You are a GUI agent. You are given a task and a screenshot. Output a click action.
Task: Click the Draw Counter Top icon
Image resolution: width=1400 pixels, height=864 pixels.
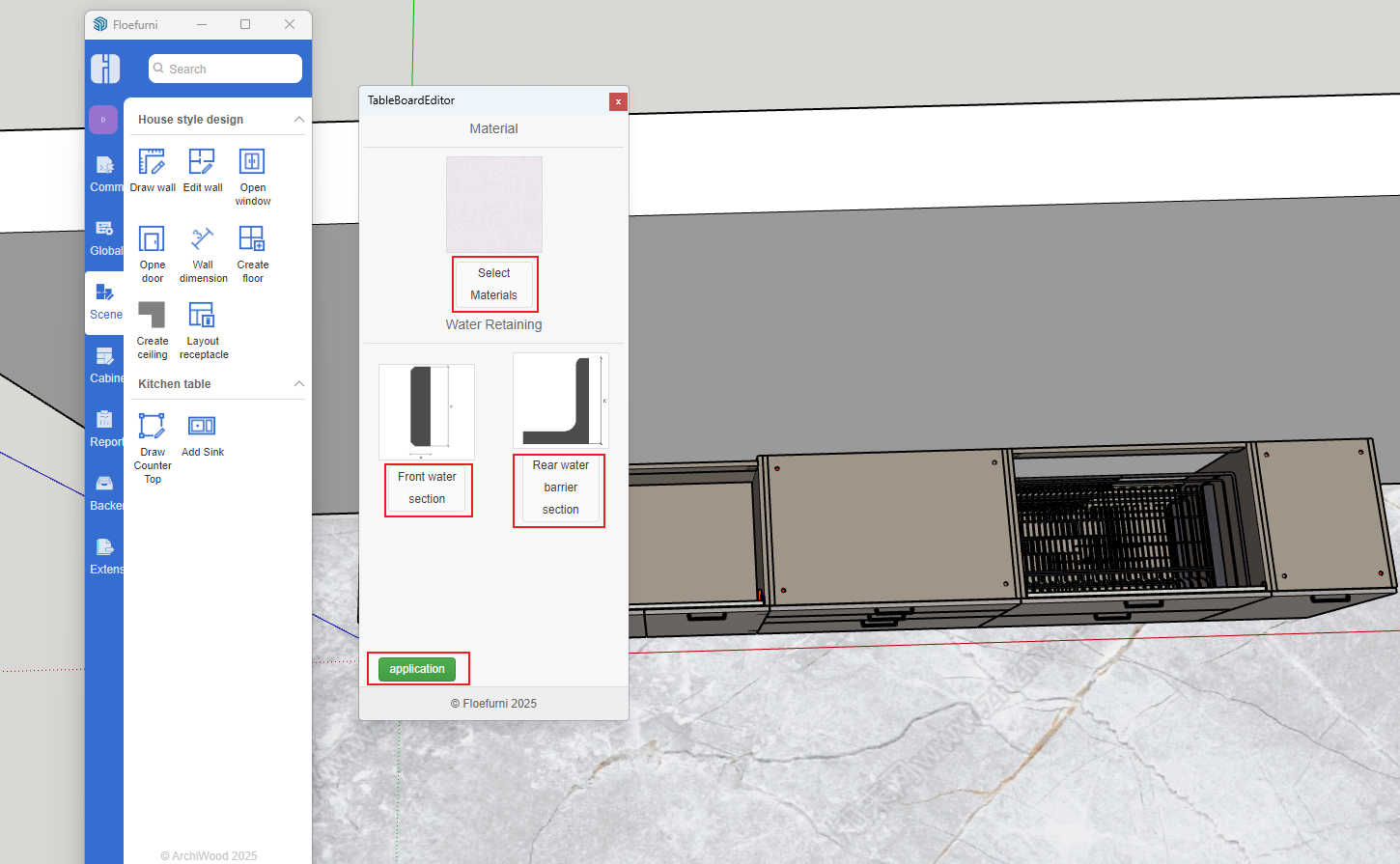[152, 427]
